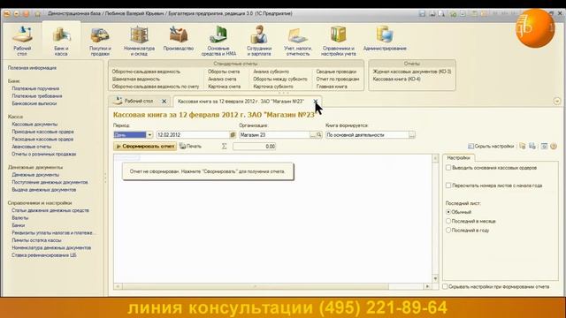Open Шахматная ведомость report
The height and width of the screenshot is (318, 566).
click(x=135, y=79)
